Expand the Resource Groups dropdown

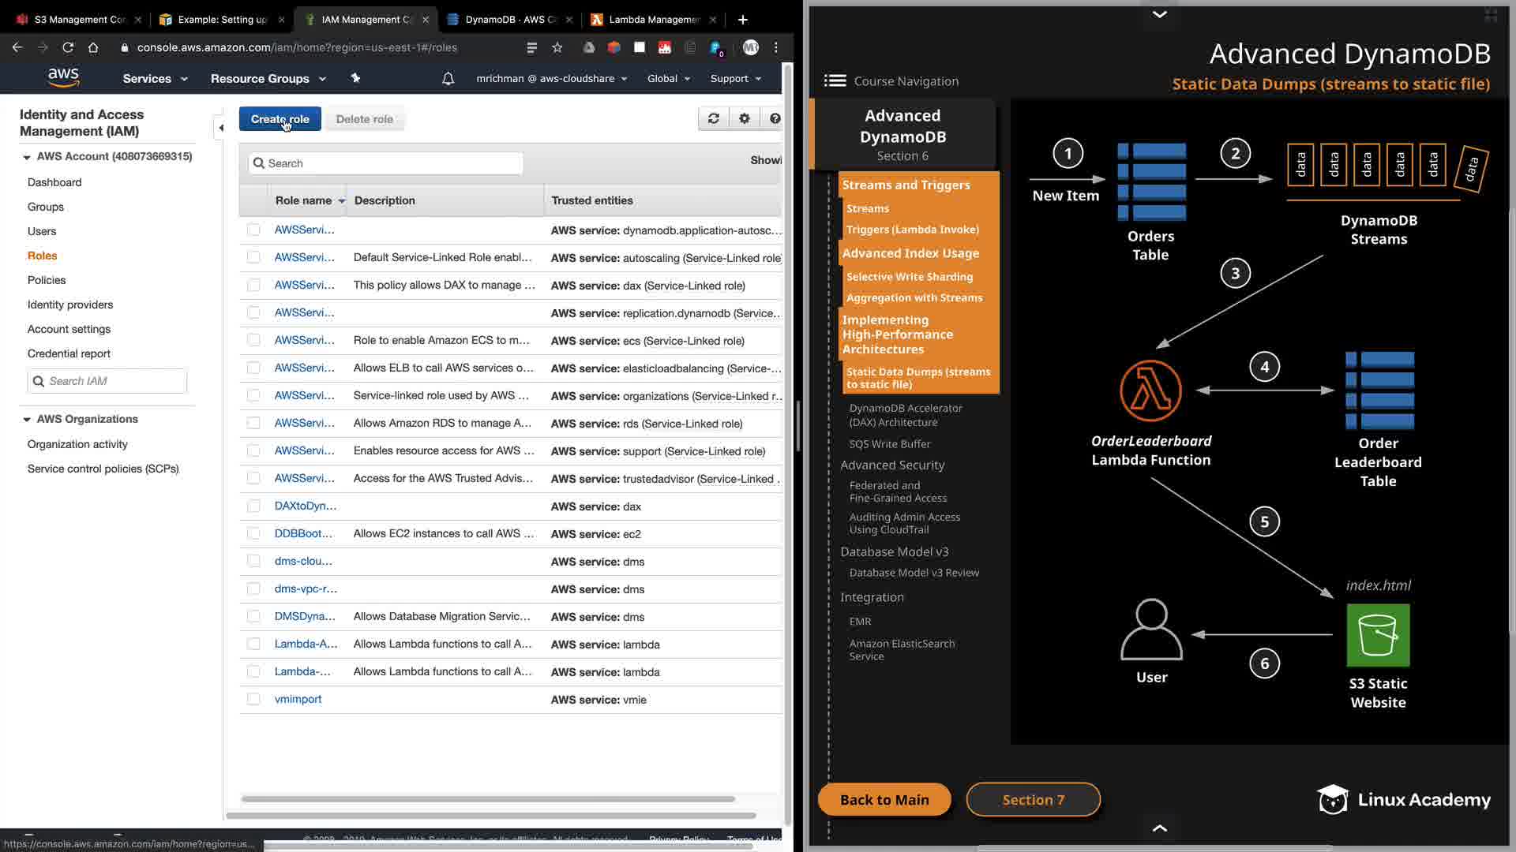[x=268, y=79]
